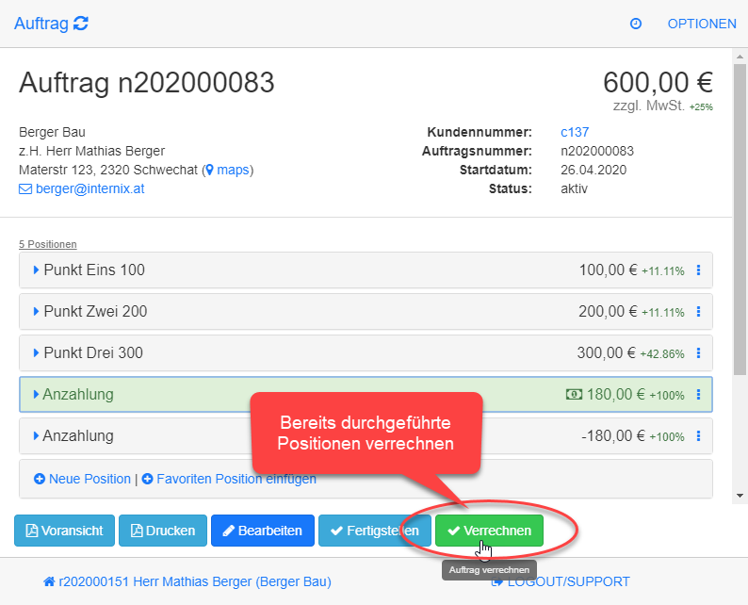This screenshot has height=605, width=748.
Task: Click the scrollbar down arrow
Action: click(740, 496)
